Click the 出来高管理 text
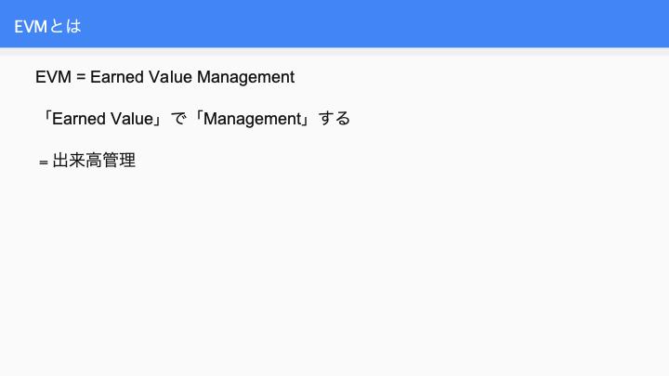The image size is (669, 376). [x=94, y=161]
